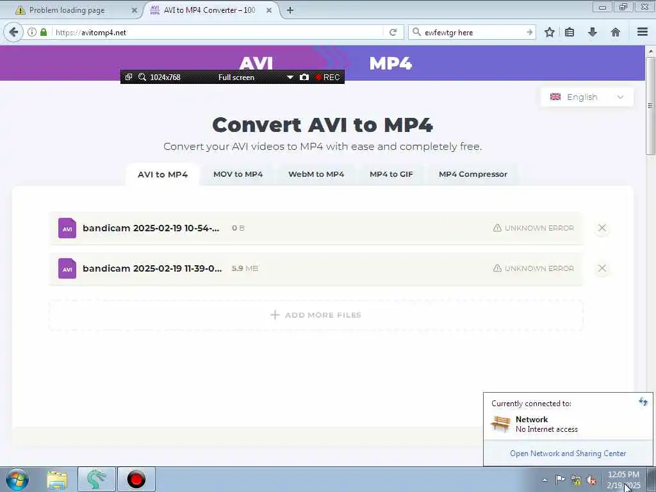This screenshot has width=656, height=492.
Task: Click the search field containing ewfewtgr here
Action: tap(473, 32)
